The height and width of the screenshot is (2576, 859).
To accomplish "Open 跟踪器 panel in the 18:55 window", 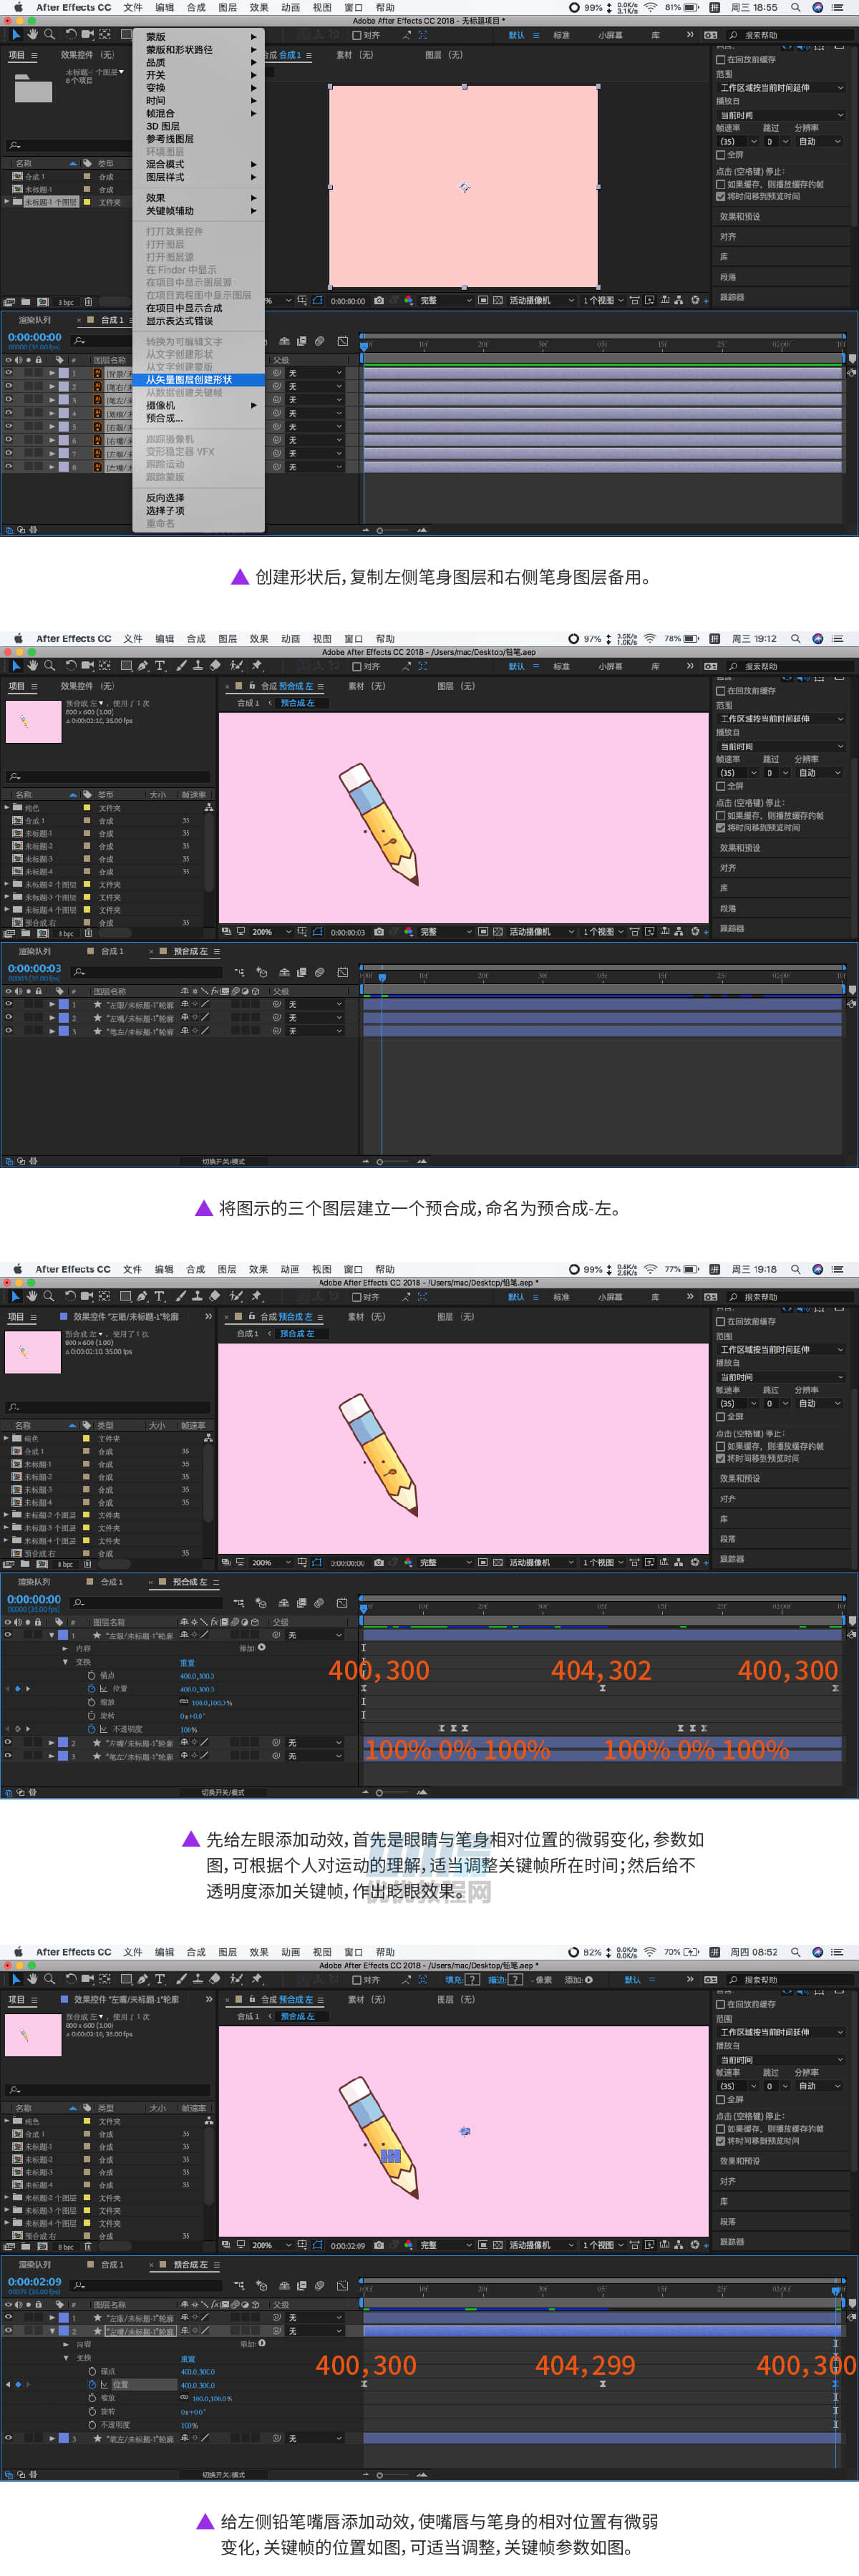I will click(x=732, y=297).
